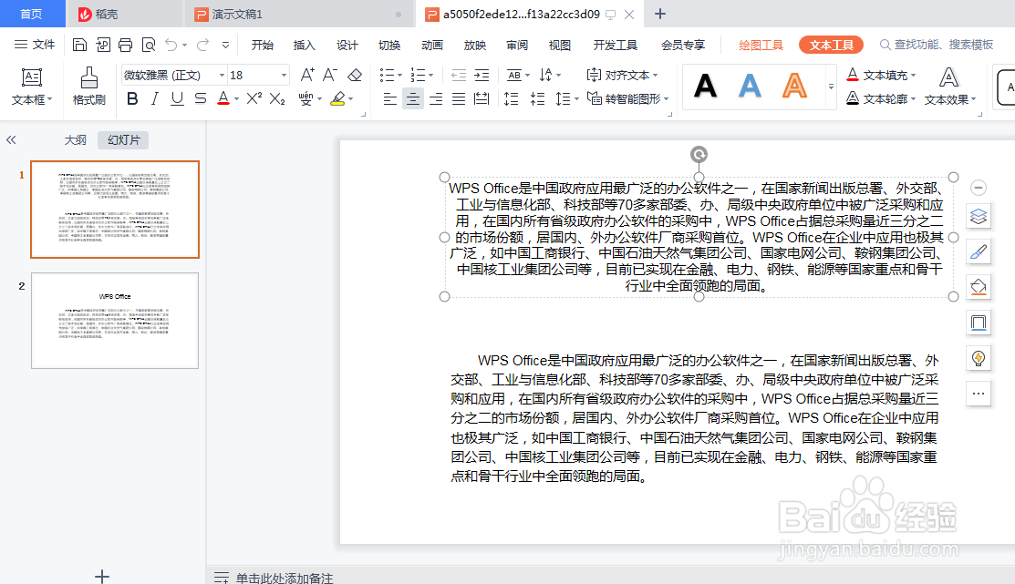
Task: Open font color dropdown arrow
Action: pyautogui.click(x=237, y=99)
